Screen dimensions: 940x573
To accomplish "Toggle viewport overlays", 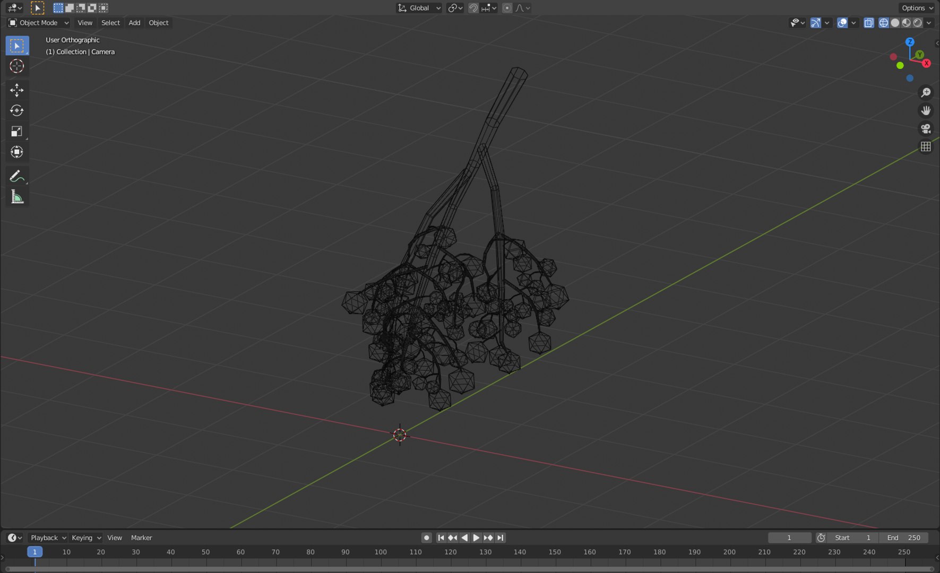I will 842,23.
